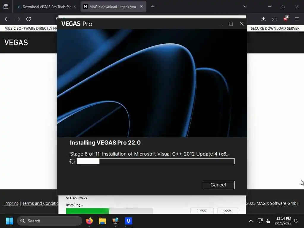Show hidden system tray icons
This screenshot has width=304, height=228.
pyautogui.click(x=251, y=221)
